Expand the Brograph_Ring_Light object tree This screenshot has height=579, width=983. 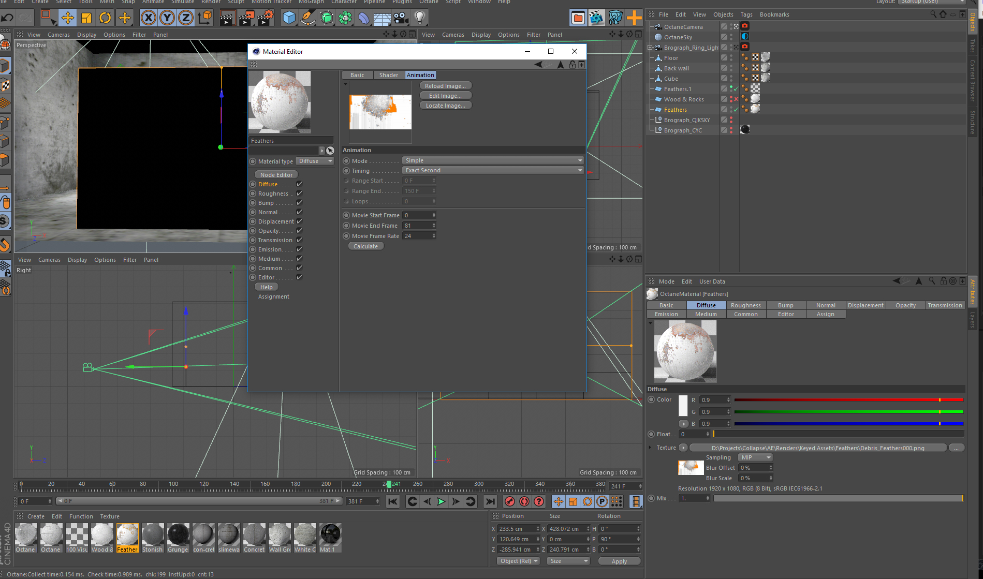click(650, 48)
